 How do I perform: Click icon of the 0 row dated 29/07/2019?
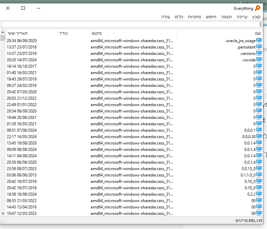pyautogui.click(x=259, y=79)
